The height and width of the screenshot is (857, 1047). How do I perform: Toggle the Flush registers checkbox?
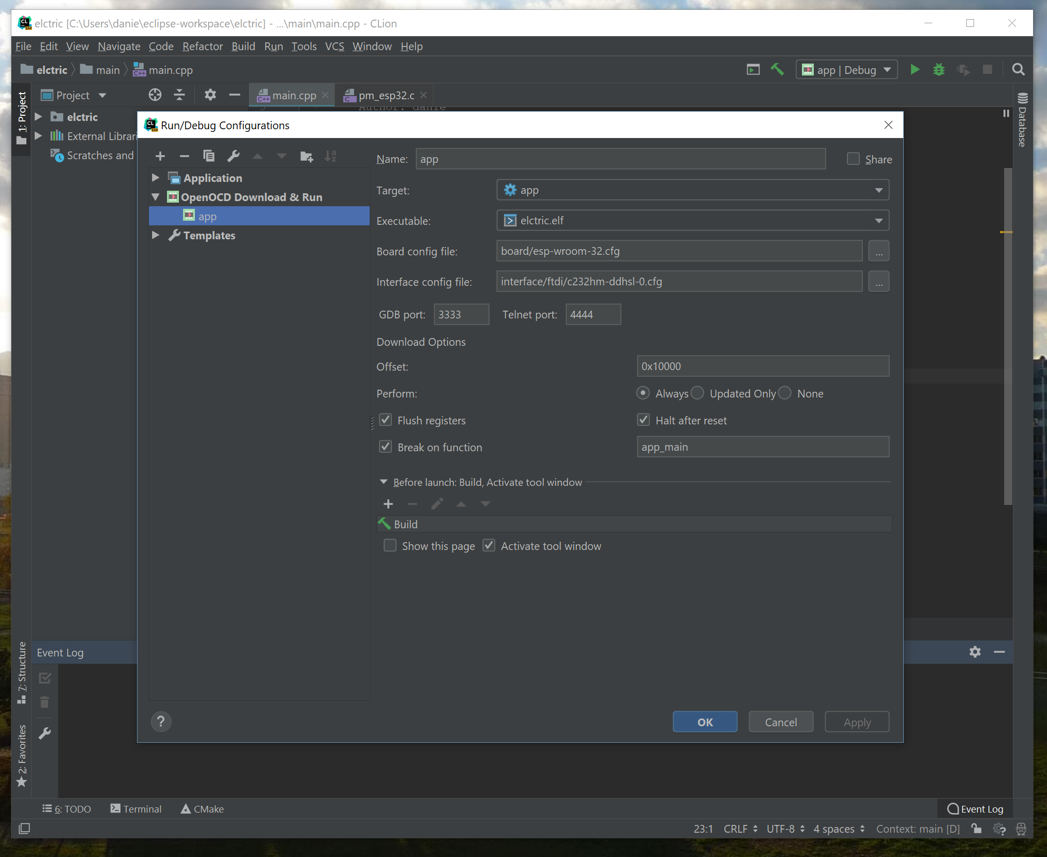point(387,420)
